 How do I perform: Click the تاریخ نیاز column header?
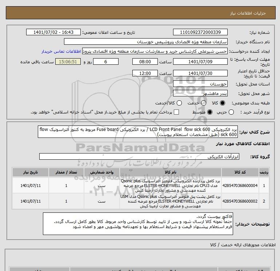31,172
